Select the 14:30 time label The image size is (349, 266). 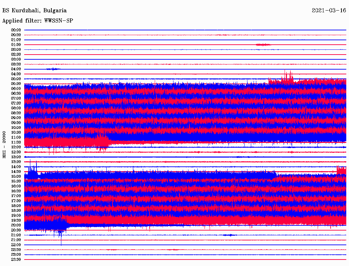(x=16, y=172)
